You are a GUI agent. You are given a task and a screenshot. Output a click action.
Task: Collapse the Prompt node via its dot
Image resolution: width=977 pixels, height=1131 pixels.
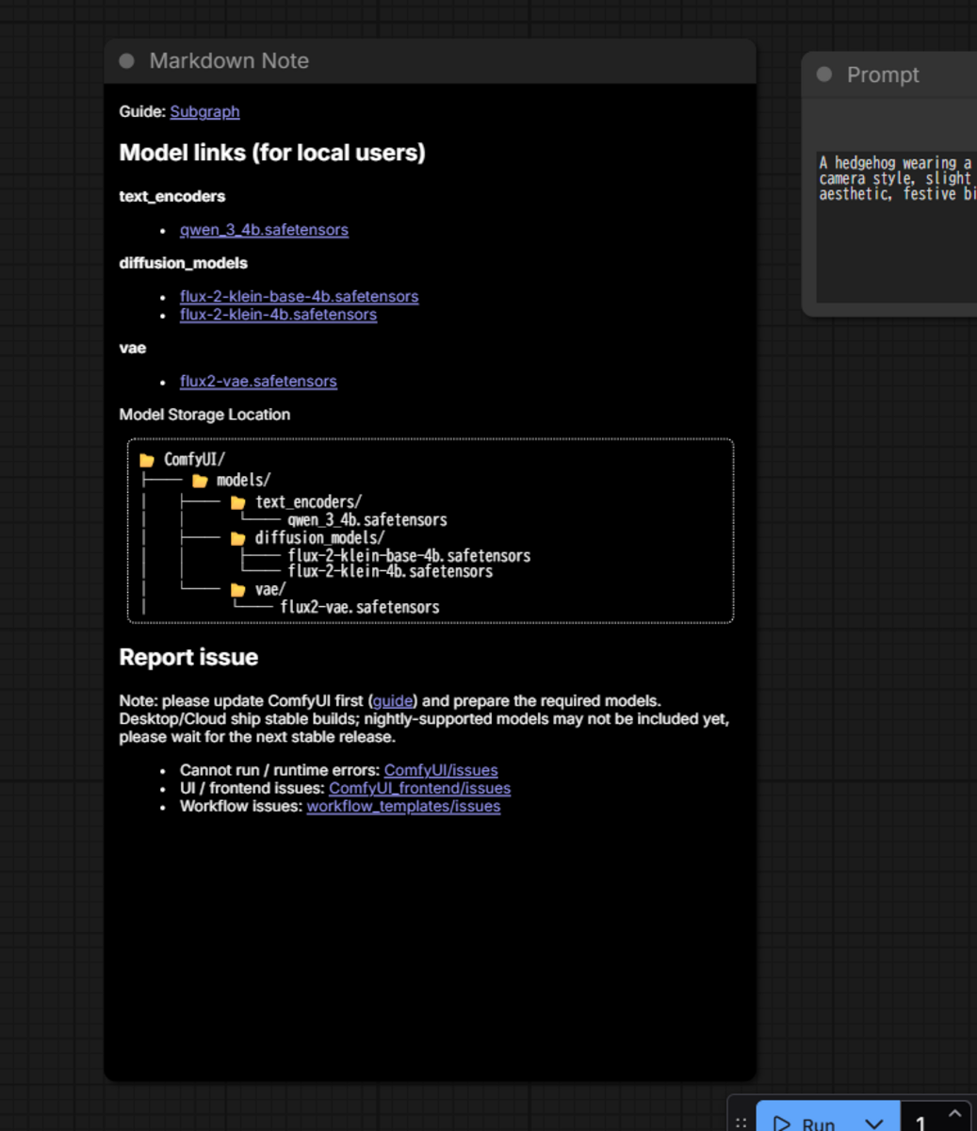(x=824, y=74)
